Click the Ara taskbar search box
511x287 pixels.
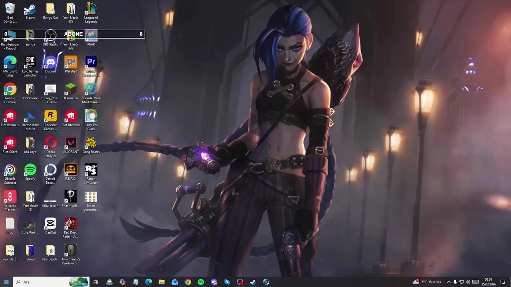[x=51, y=282]
